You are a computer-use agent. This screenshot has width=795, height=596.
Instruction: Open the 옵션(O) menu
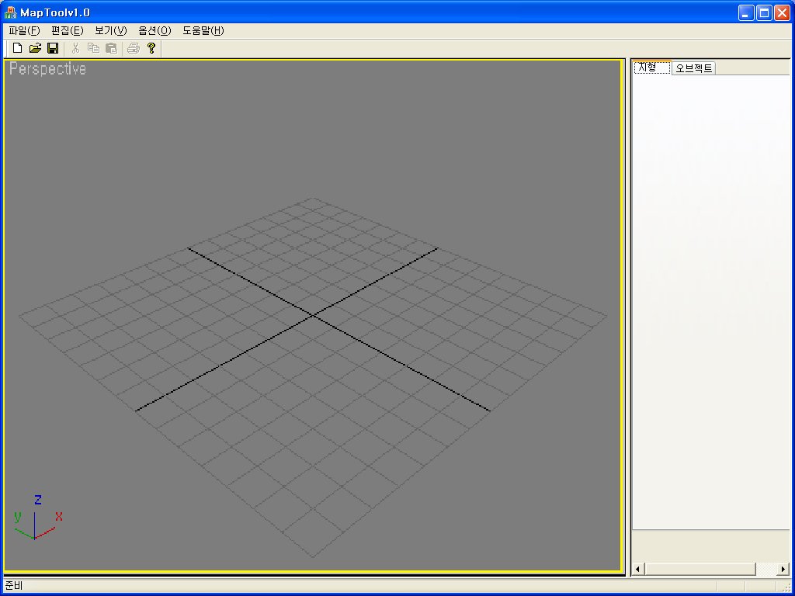[154, 30]
